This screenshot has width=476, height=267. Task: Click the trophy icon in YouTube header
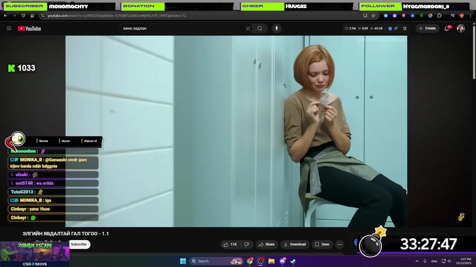[405, 28]
